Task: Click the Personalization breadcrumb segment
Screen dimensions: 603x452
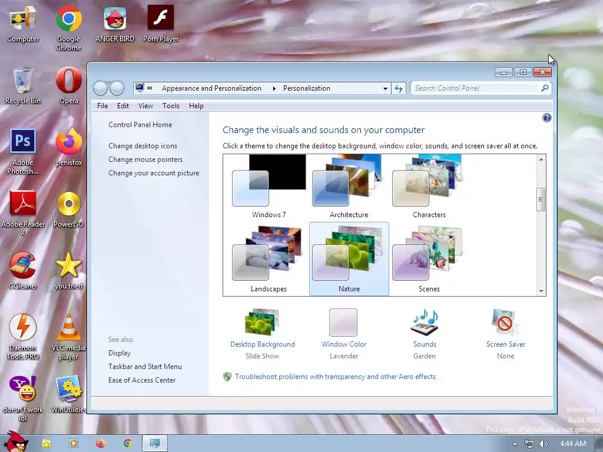Action: (306, 88)
